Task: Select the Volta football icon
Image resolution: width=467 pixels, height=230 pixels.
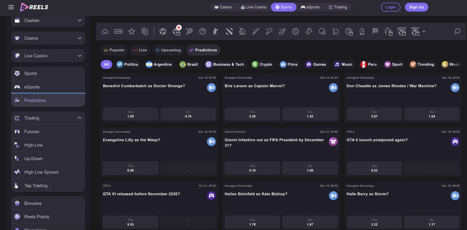Action: coord(402,31)
